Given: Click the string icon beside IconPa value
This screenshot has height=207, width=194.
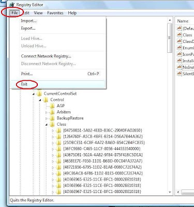Looking at the screenshot, I should coord(180,54).
